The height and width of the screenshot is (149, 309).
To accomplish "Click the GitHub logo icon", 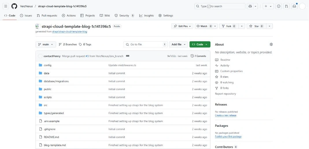I will [x=14, y=6].
